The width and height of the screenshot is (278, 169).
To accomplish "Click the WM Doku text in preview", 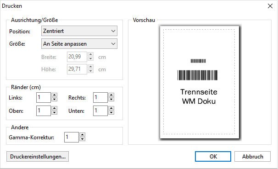I will (x=199, y=101).
